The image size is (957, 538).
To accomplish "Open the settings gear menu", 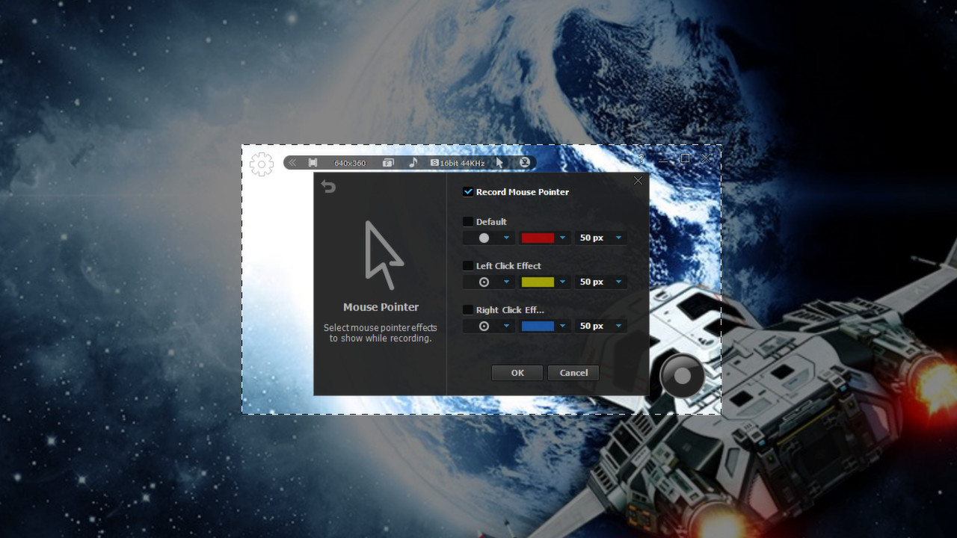I will coord(261,164).
